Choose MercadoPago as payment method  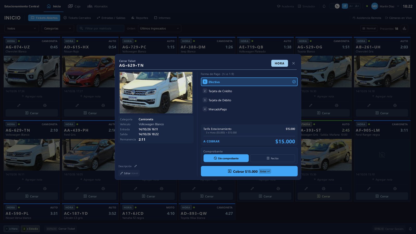249,109
